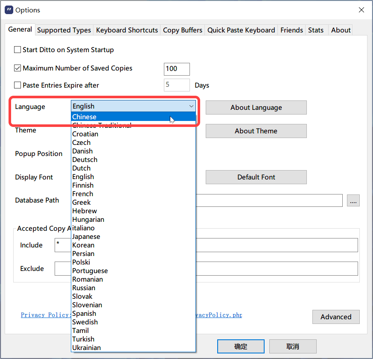The image size is (373, 359).
Task: Click the Default Font button
Action: [256, 177]
